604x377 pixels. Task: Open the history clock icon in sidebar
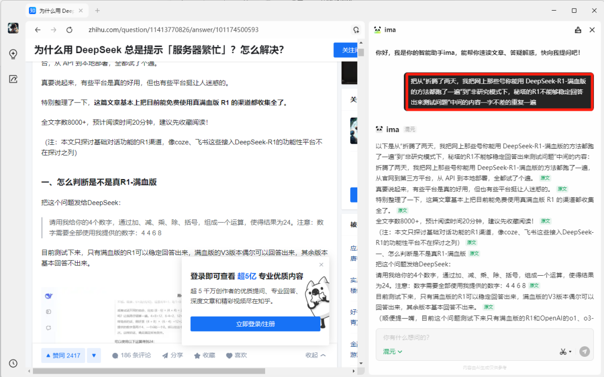click(x=13, y=363)
